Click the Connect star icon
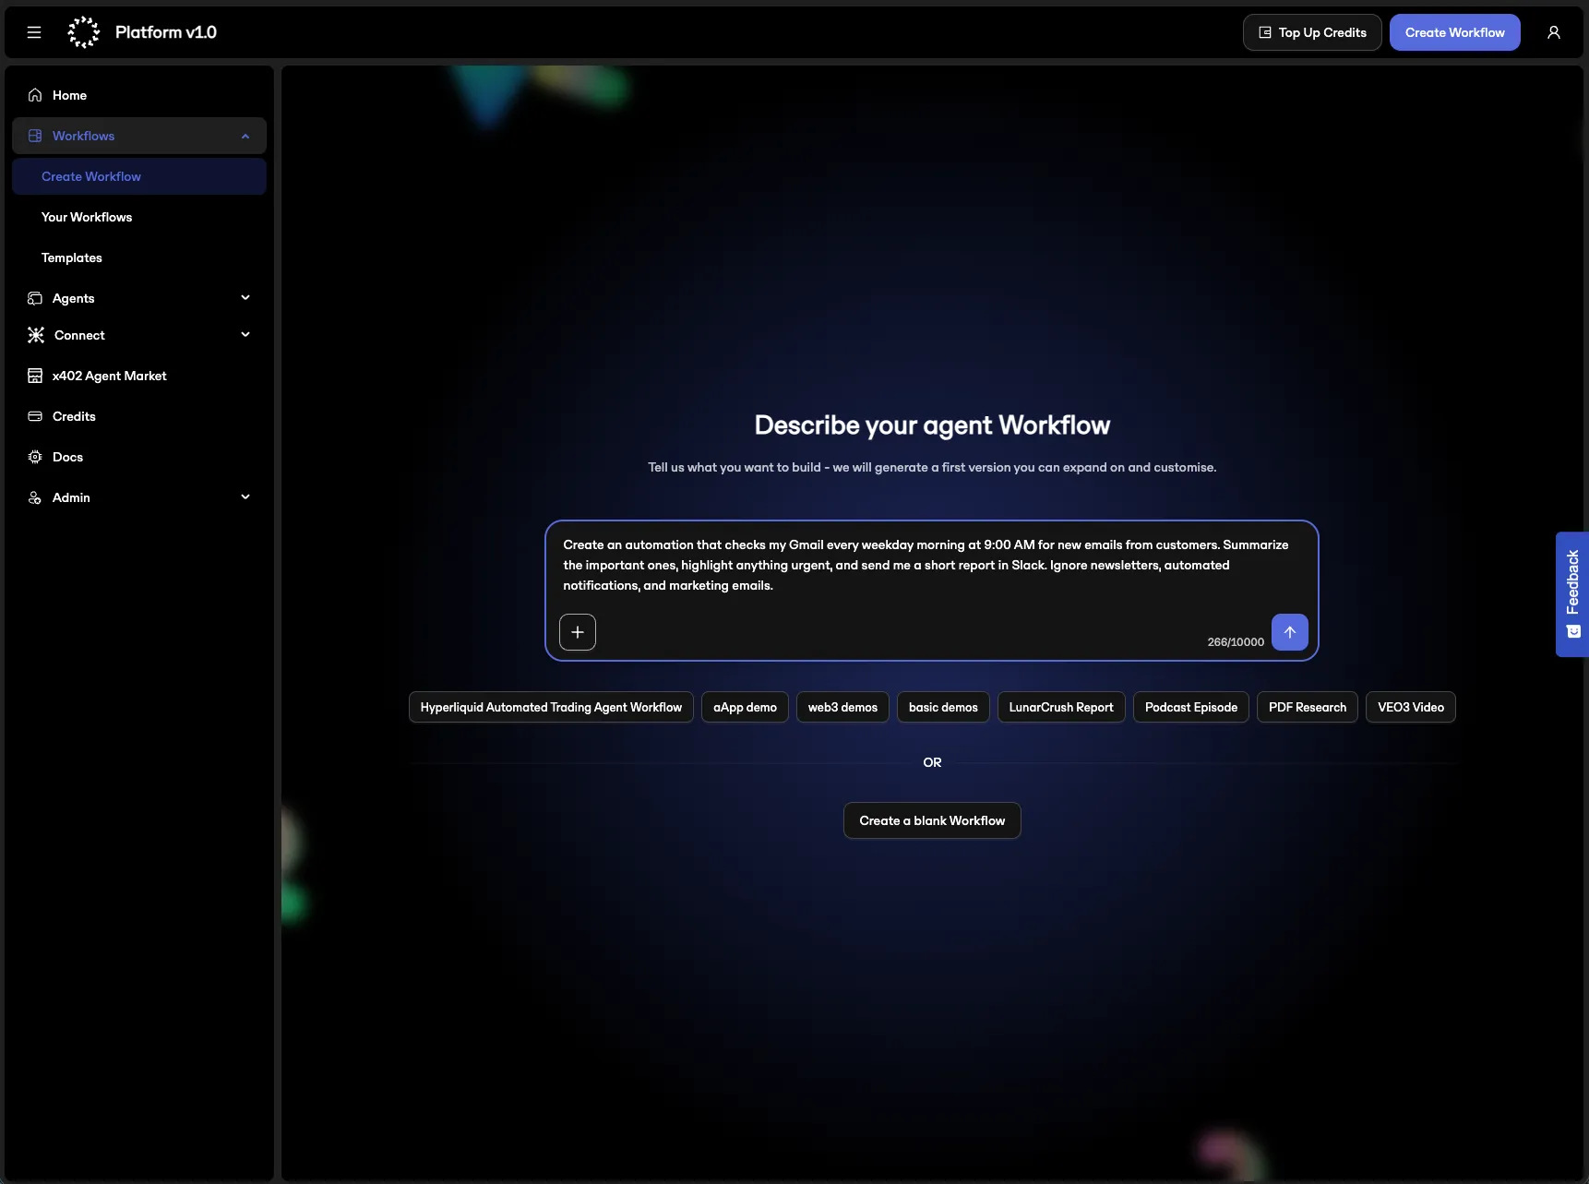The height and width of the screenshot is (1184, 1589). pyautogui.click(x=36, y=335)
